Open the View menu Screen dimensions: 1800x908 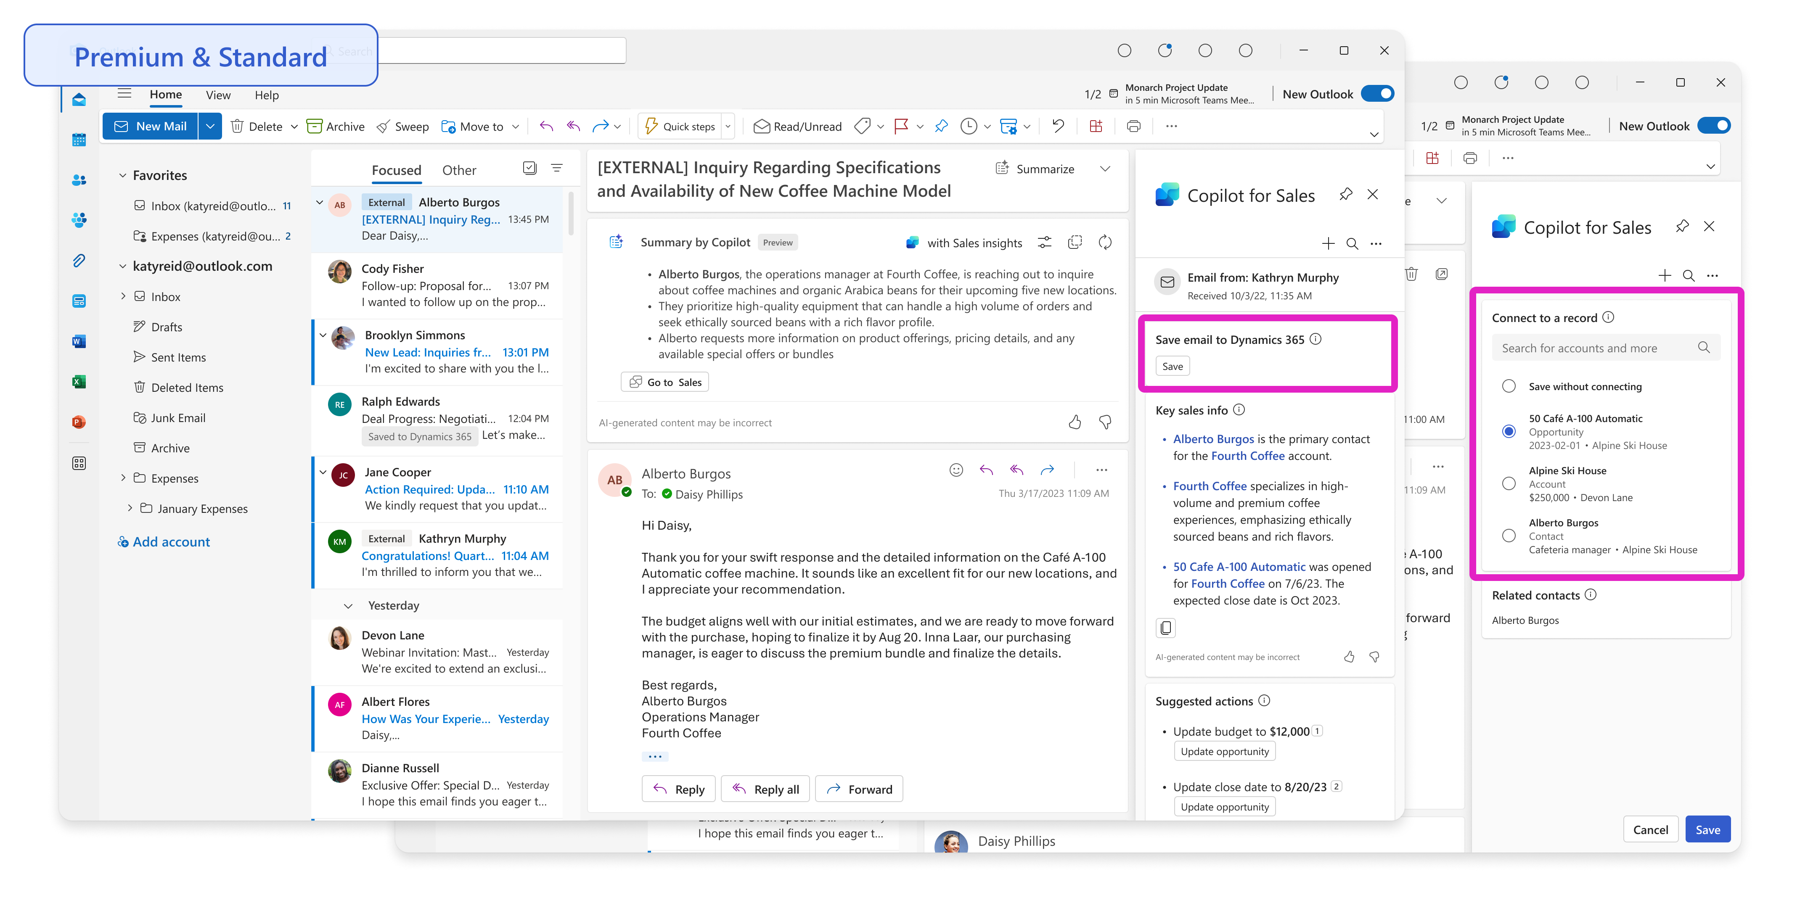tap(217, 95)
